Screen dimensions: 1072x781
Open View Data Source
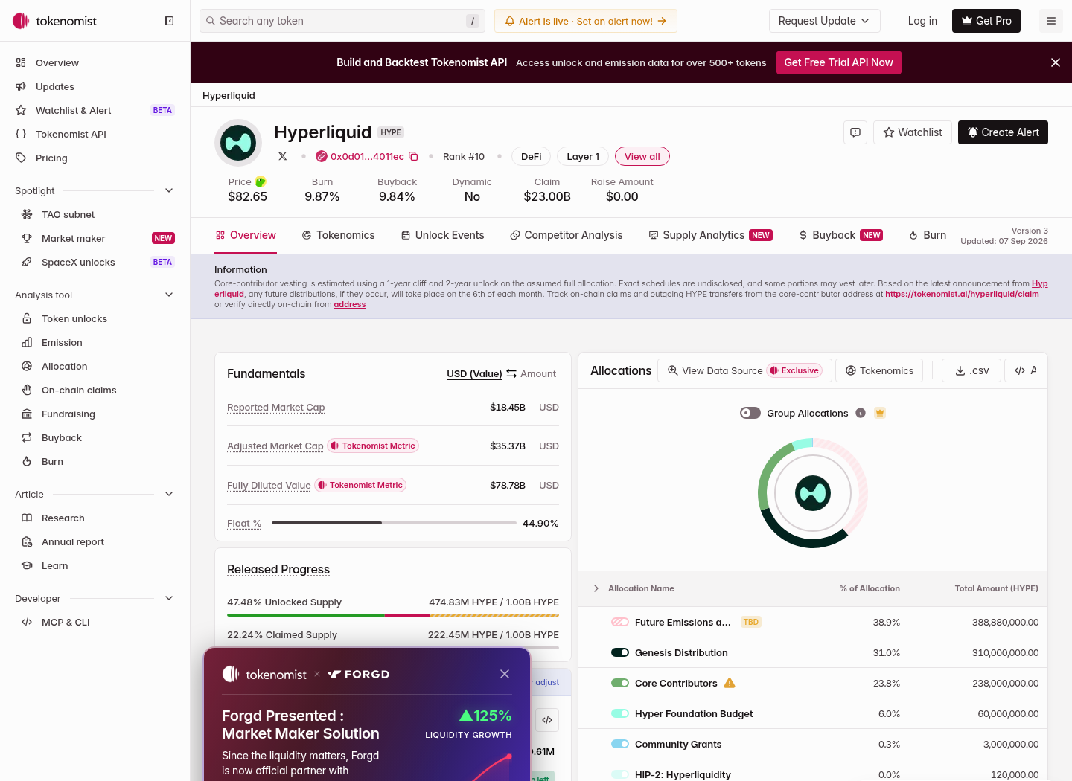click(745, 370)
